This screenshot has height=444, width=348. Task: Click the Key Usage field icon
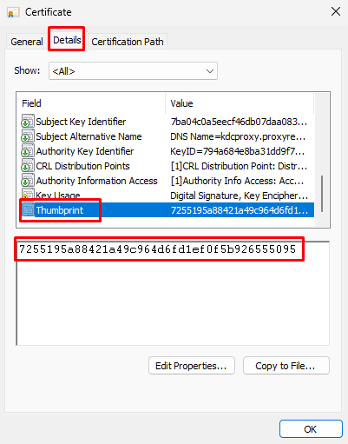[x=28, y=194]
